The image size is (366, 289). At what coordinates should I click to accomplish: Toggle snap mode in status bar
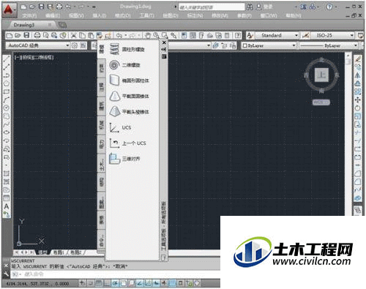(91, 283)
